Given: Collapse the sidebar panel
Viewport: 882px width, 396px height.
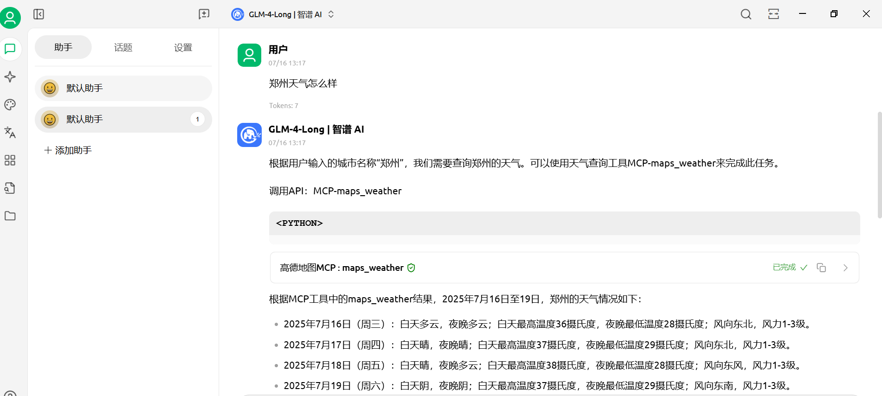Looking at the screenshot, I should pos(39,14).
